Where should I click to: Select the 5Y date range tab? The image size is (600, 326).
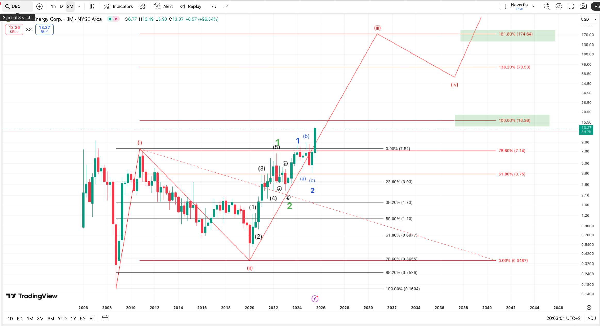pos(83,319)
